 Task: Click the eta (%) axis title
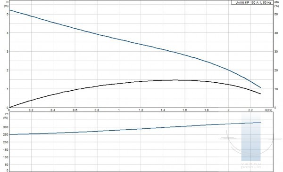tap(276, 4)
